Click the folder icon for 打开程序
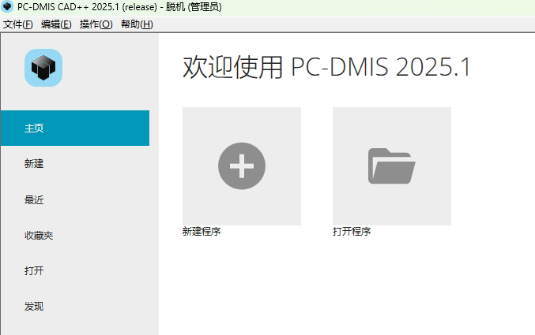535x335 pixels. 392,166
